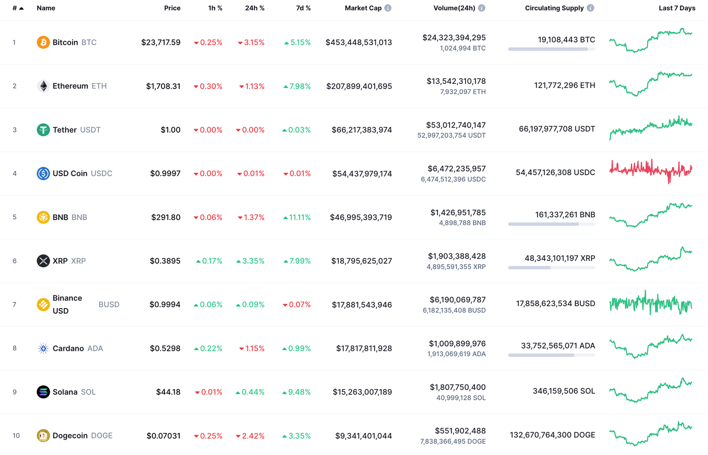
Task: Click the XRP logo icon
Action: pyautogui.click(x=43, y=261)
